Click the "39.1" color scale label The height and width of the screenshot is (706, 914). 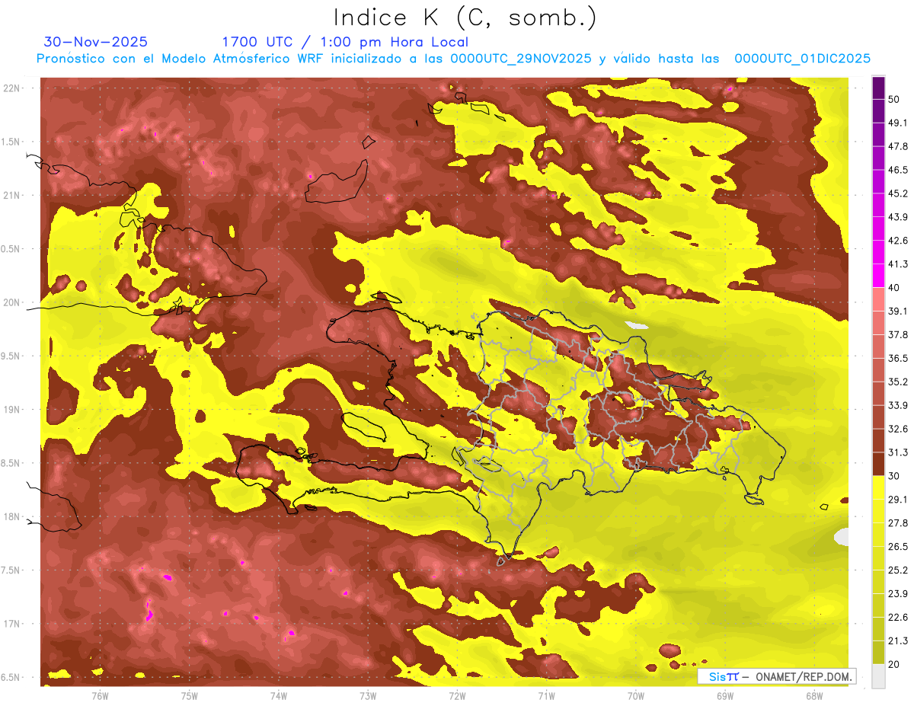click(x=898, y=311)
